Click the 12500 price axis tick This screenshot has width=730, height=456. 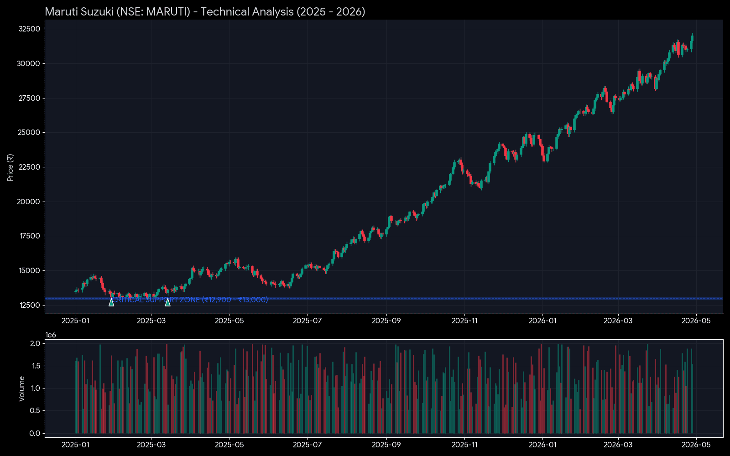(29, 305)
